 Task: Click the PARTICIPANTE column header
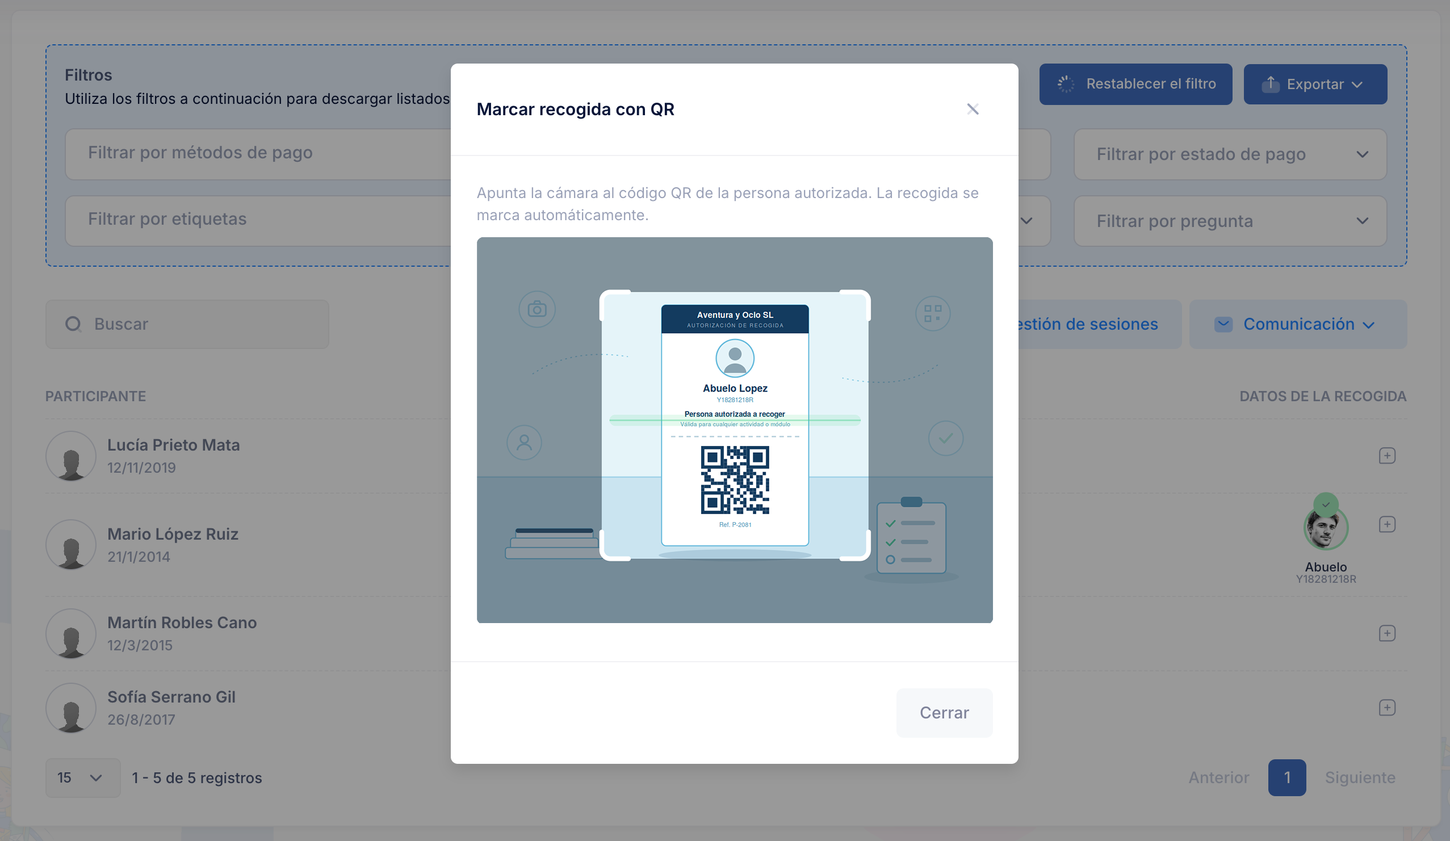click(95, 396)
